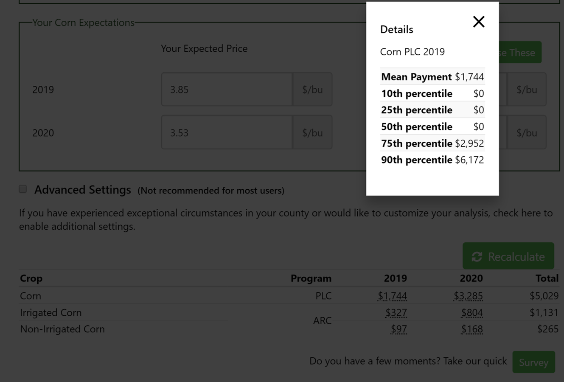This screenshot has width=564, height=382.
Task: Open Non-Irrigated Corn 2019 $97 details
Action: coord(399,329)
